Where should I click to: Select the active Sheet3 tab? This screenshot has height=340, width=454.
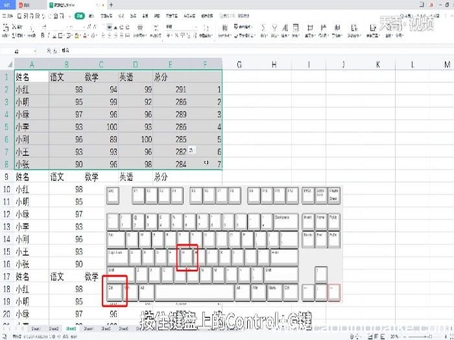[x=71, y=329]
